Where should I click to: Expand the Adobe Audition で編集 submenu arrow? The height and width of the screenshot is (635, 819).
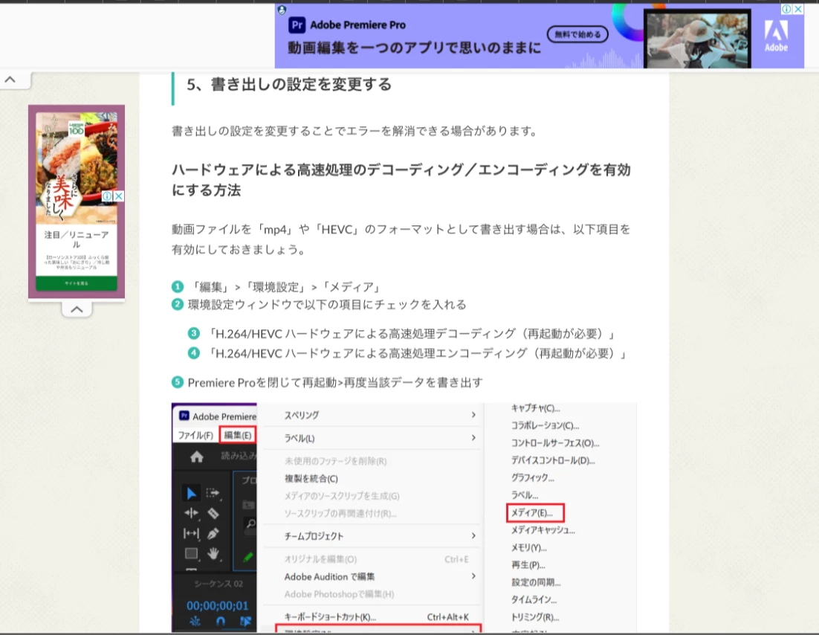pyautogui.click(x=473, y=576)
